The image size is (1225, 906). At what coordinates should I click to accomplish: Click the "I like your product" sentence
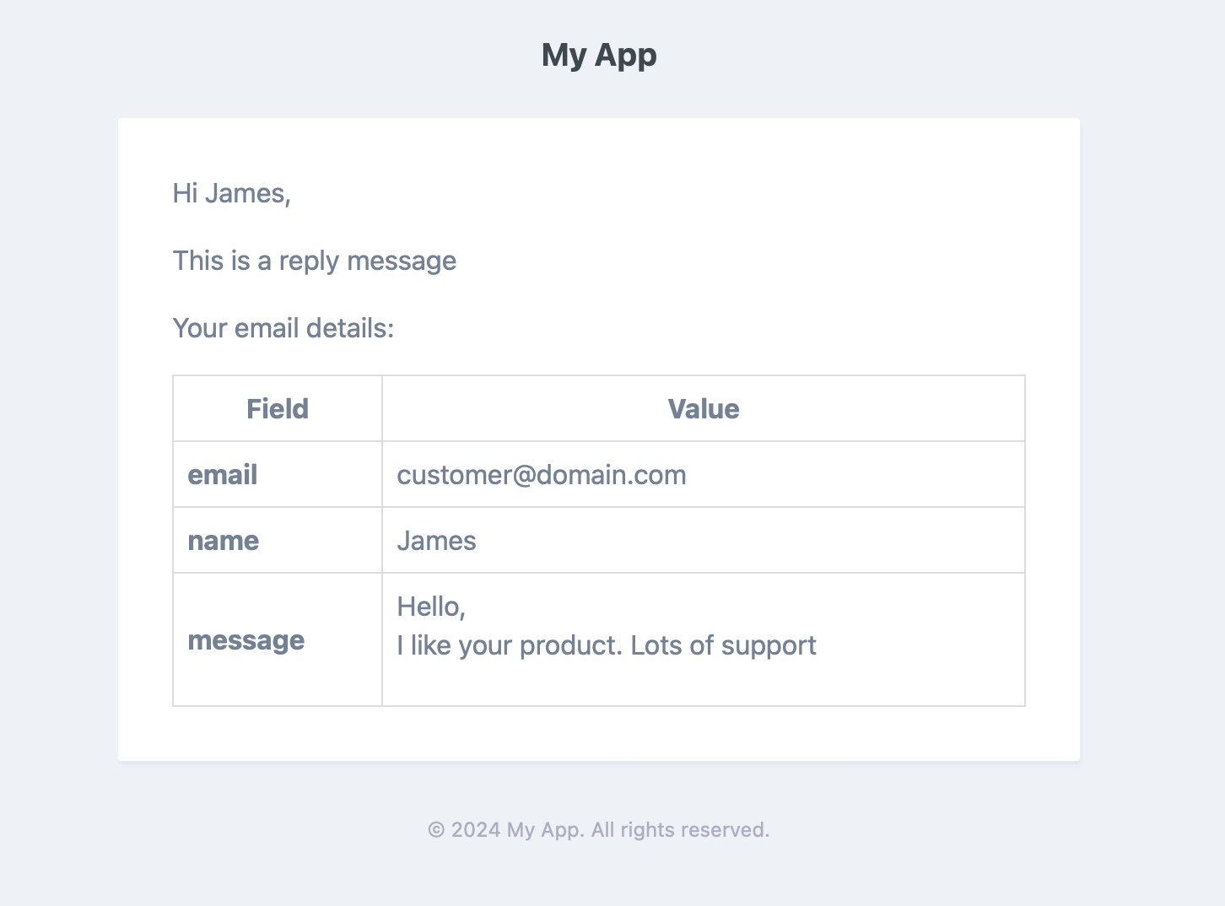pos(510,645)
